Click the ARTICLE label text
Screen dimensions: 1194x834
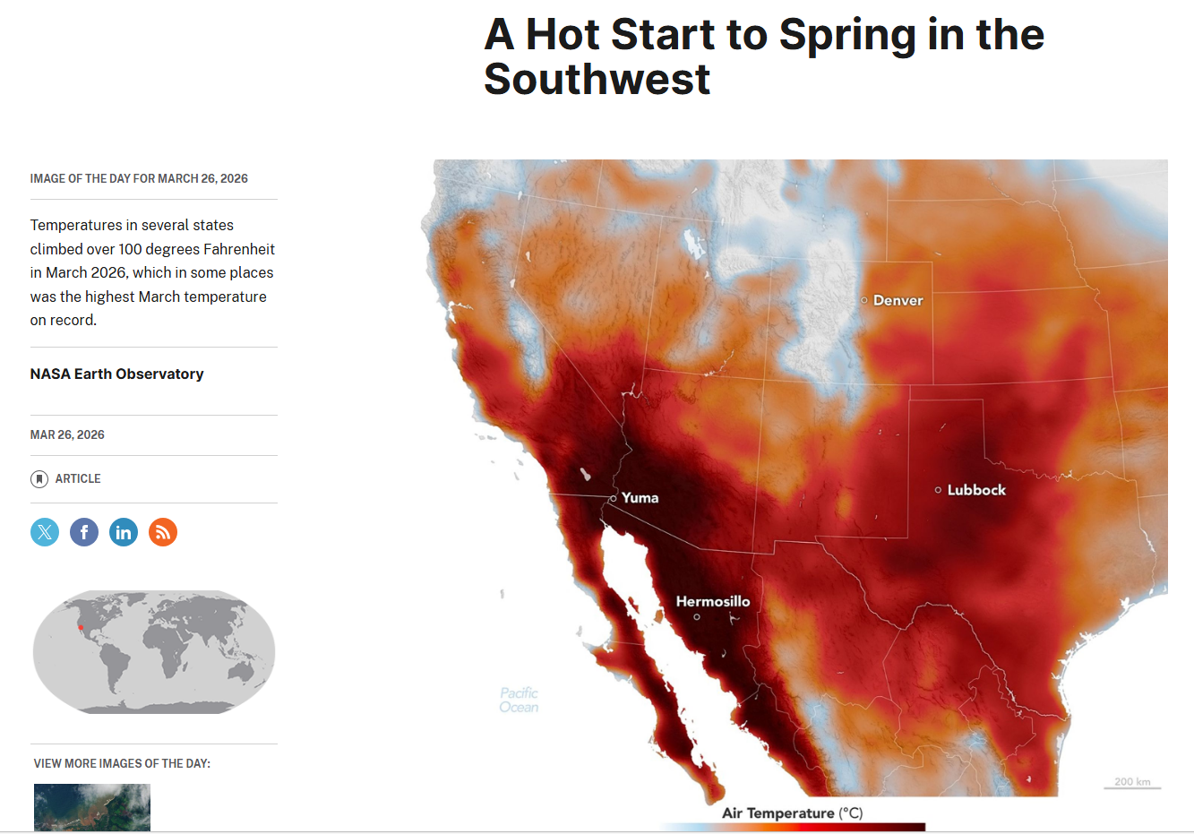point(78,479)
